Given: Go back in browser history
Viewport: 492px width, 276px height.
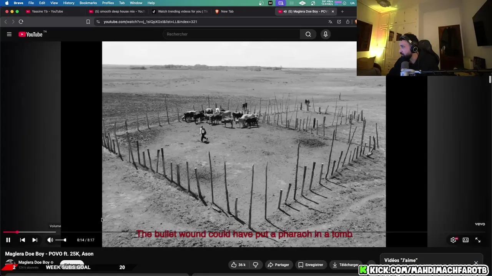Looking at the screenshot, I should 5,22.
